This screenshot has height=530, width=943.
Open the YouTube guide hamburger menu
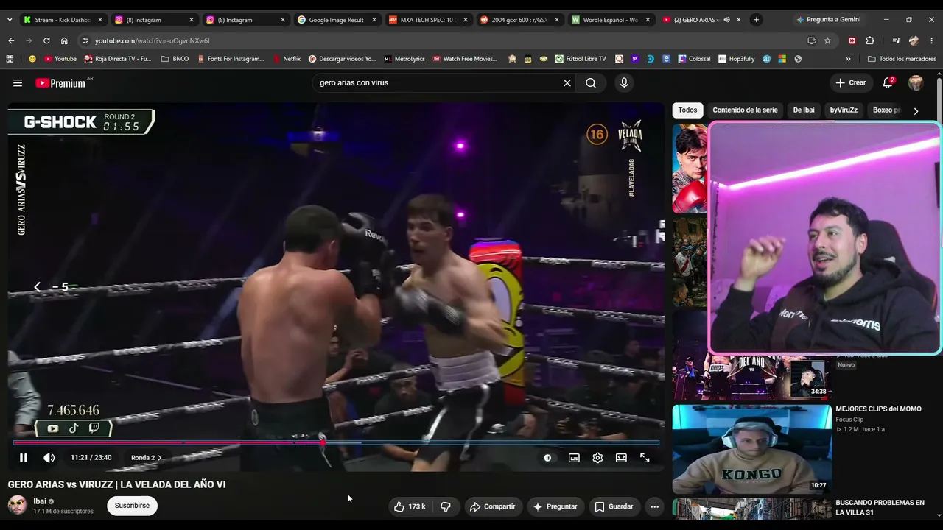[18, 83]
